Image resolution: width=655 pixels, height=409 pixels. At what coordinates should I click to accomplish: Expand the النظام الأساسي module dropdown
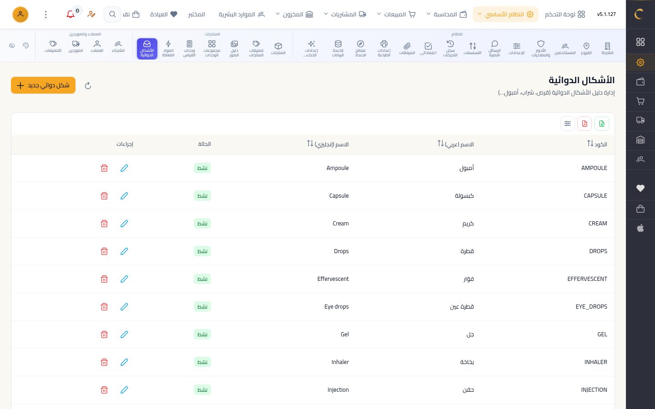click(505, 15)
